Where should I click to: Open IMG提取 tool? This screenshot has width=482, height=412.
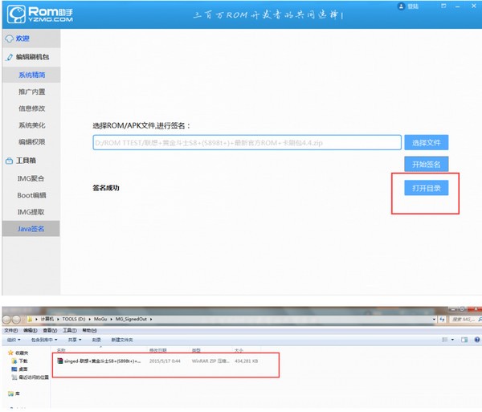click(31, 212)
